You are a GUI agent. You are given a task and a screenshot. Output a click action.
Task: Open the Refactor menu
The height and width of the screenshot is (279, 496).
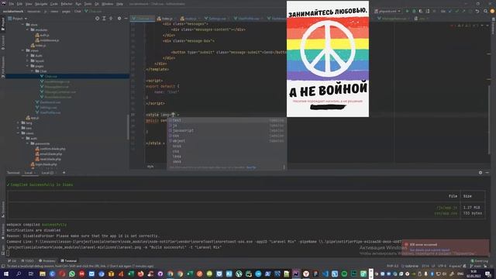pos(67,4)
